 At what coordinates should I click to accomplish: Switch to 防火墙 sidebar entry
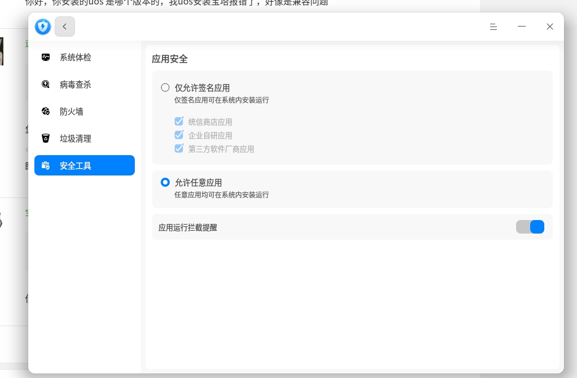click(72, 111)
